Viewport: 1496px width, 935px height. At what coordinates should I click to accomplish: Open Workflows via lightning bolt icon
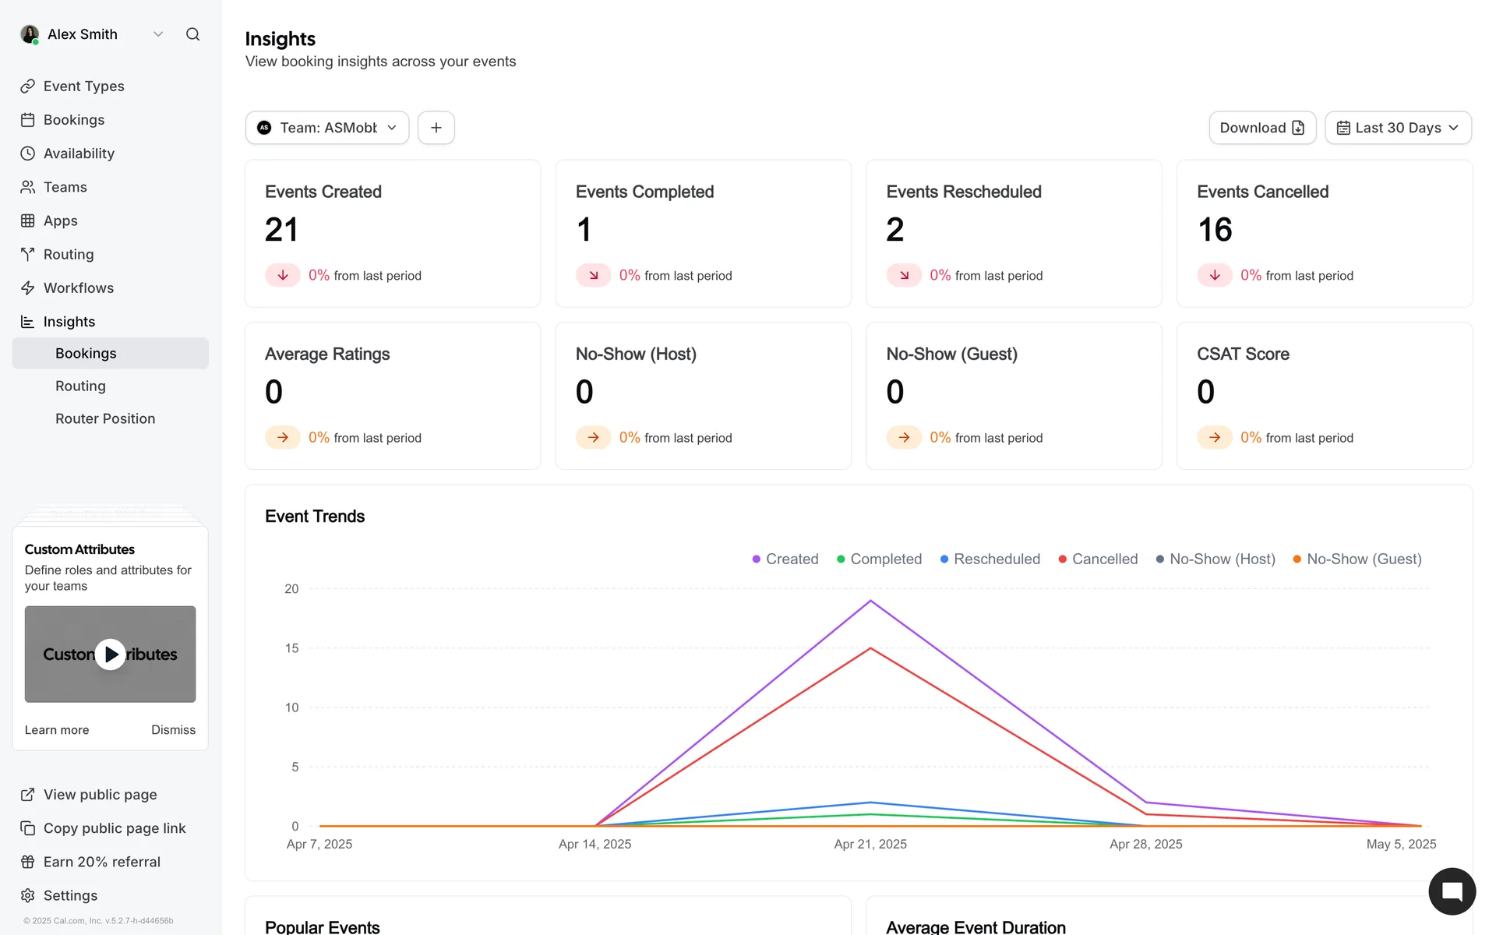(28, 288)
